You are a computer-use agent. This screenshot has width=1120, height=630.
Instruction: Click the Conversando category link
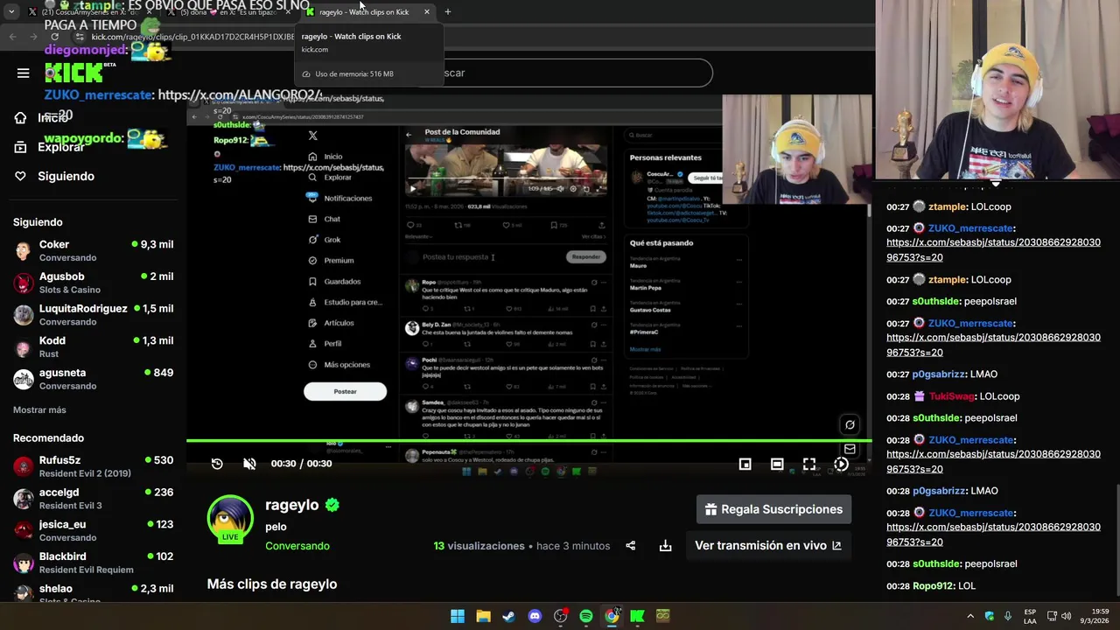click(297, 546)
